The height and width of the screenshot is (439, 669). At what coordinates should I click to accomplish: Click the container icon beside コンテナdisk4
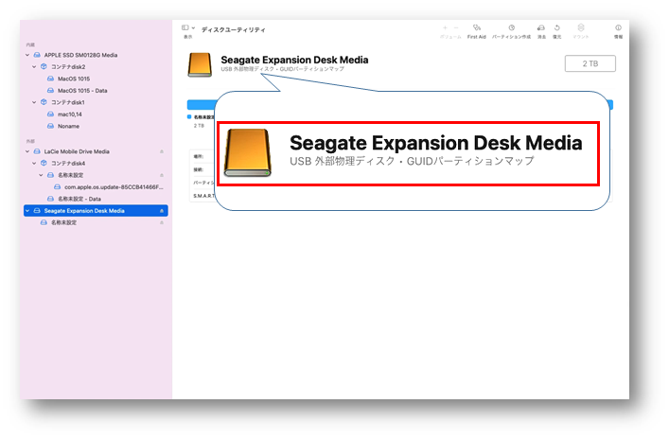(x=44, y=164)
